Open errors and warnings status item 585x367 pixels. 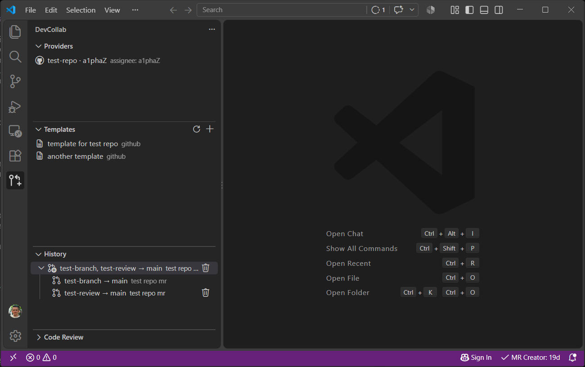(41, 358)
